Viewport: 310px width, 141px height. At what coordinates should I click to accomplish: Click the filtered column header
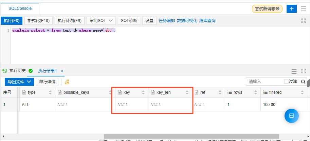(x=284, y=92)
